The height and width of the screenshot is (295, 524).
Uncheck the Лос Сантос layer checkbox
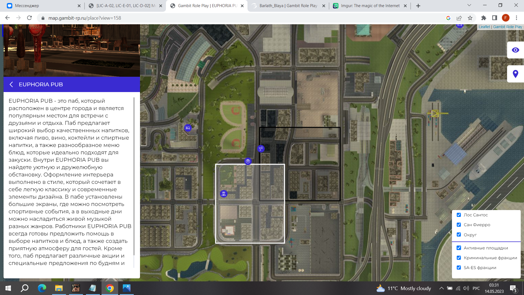coord(459,215)
